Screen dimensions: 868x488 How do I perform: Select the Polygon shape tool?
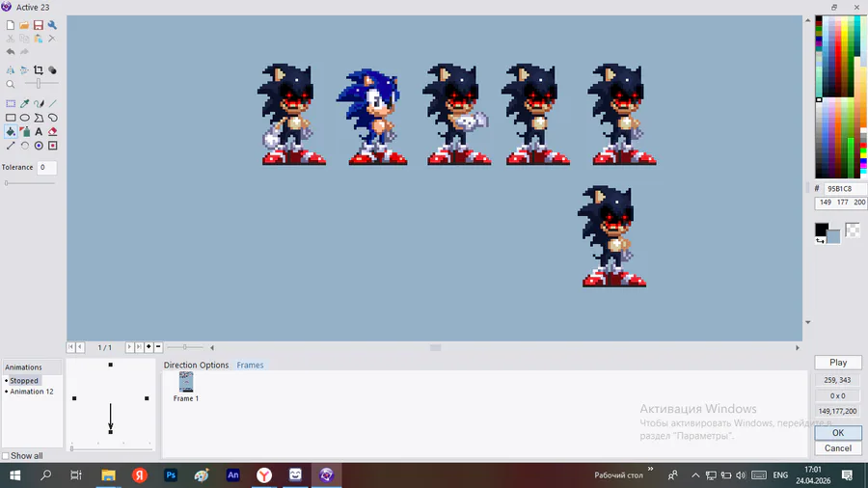pos(39,118)
